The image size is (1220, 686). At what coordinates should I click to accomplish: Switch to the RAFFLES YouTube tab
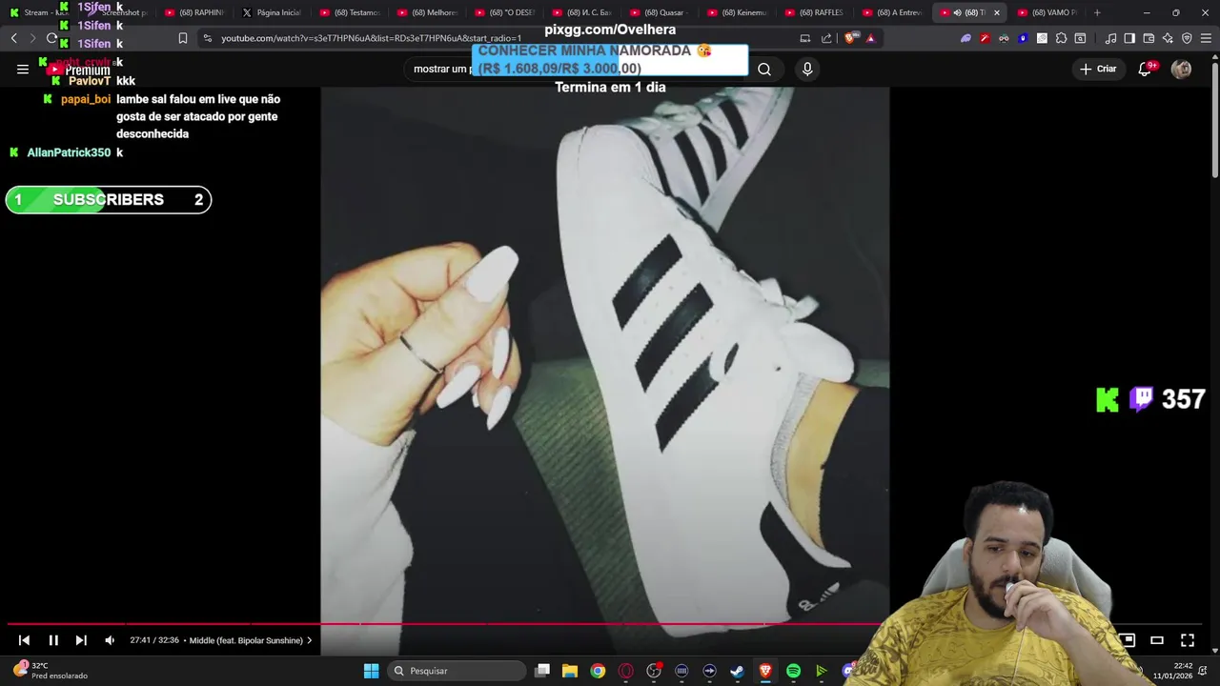point(815,12)
